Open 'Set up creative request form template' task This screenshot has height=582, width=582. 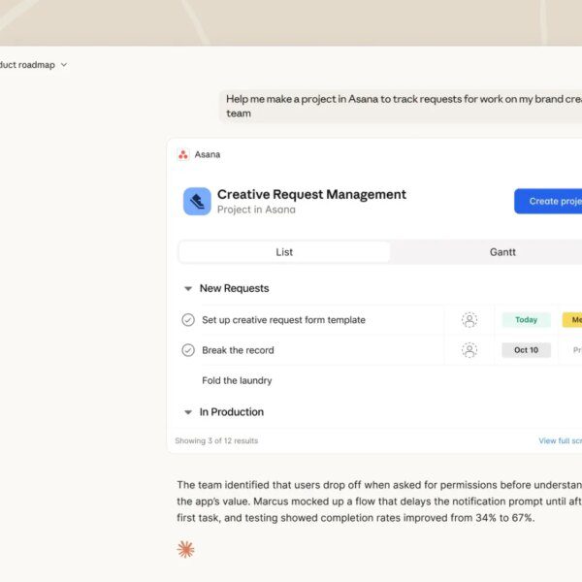283,319
